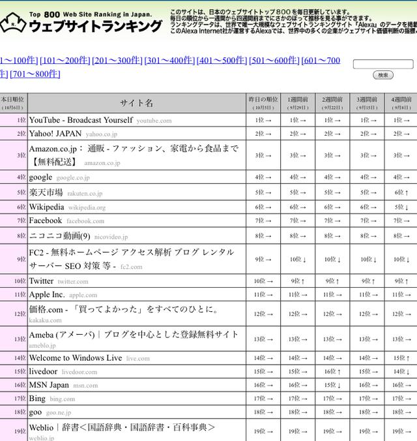
Task: Click the 楽天市場 site name
Action: [46, 192]
